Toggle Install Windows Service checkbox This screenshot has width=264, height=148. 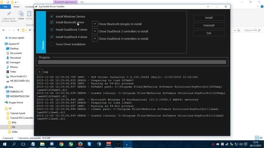pos(52,16)
